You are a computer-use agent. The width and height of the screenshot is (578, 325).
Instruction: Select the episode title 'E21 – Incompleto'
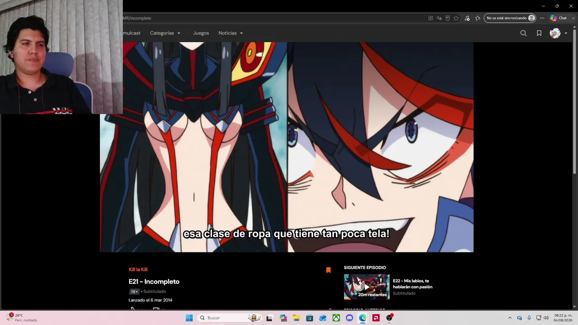click(x=154, y=282)
